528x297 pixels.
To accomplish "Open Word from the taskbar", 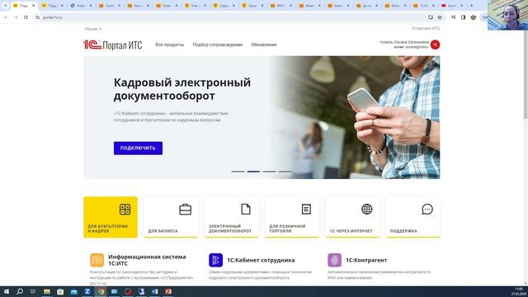I will tap(154, 291).
